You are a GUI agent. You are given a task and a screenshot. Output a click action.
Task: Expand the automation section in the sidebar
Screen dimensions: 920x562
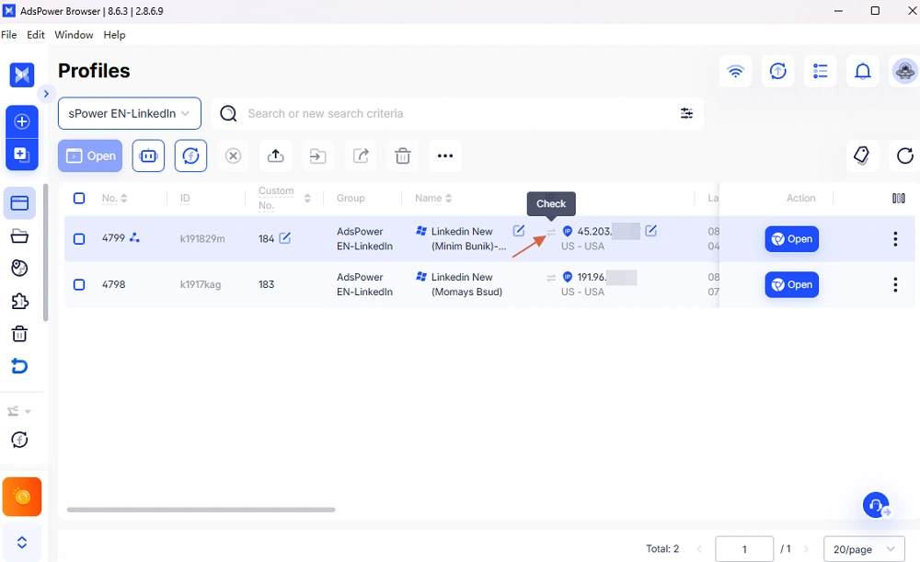click(19, 411)
